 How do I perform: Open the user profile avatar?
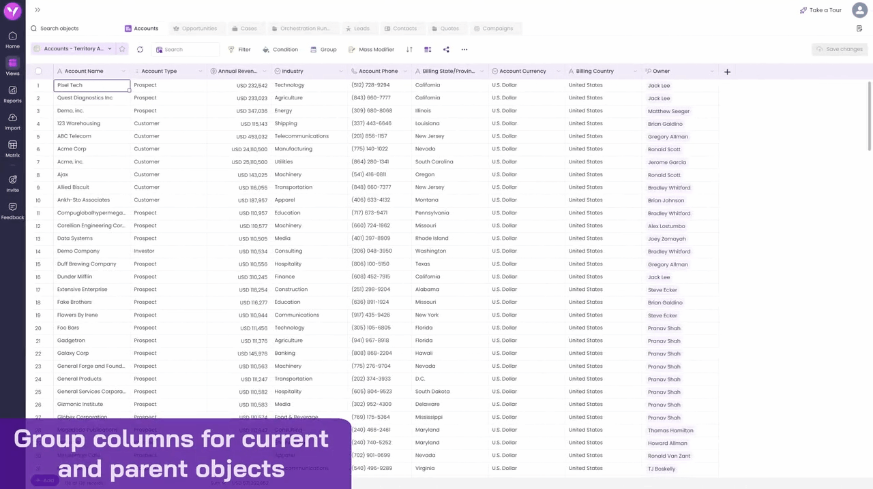(x=859, y=10)
